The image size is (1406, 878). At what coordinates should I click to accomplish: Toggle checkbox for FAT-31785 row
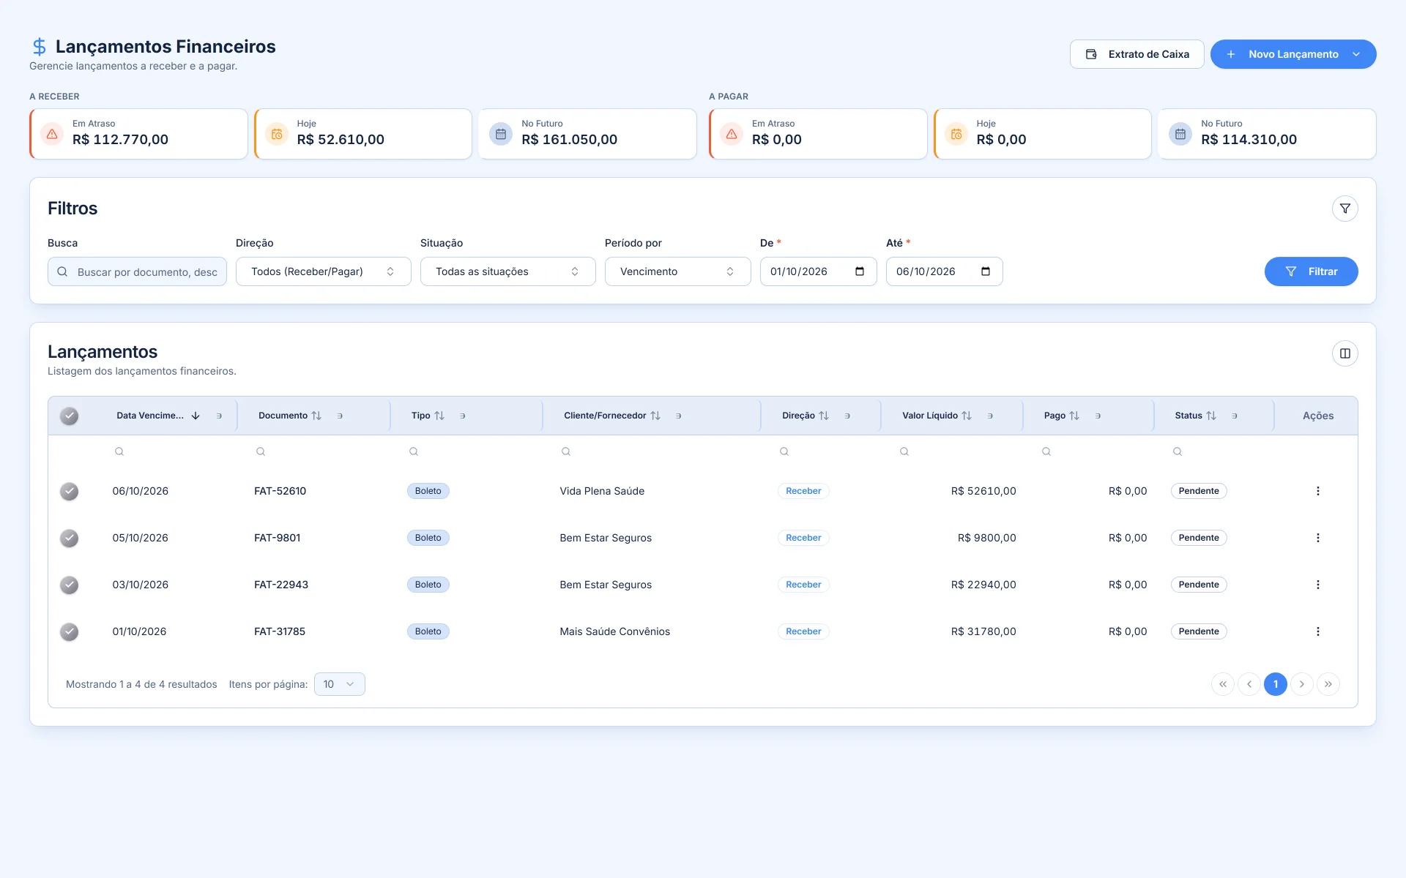(x=70, y=631)
